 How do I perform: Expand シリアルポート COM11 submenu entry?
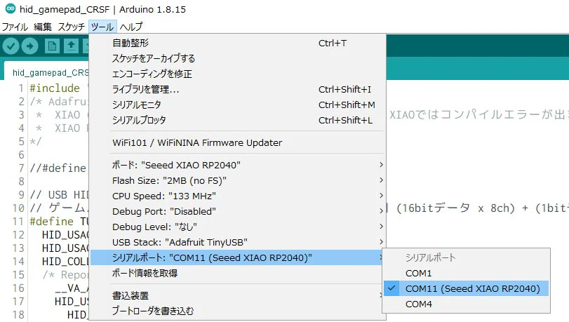pos(238,257)
